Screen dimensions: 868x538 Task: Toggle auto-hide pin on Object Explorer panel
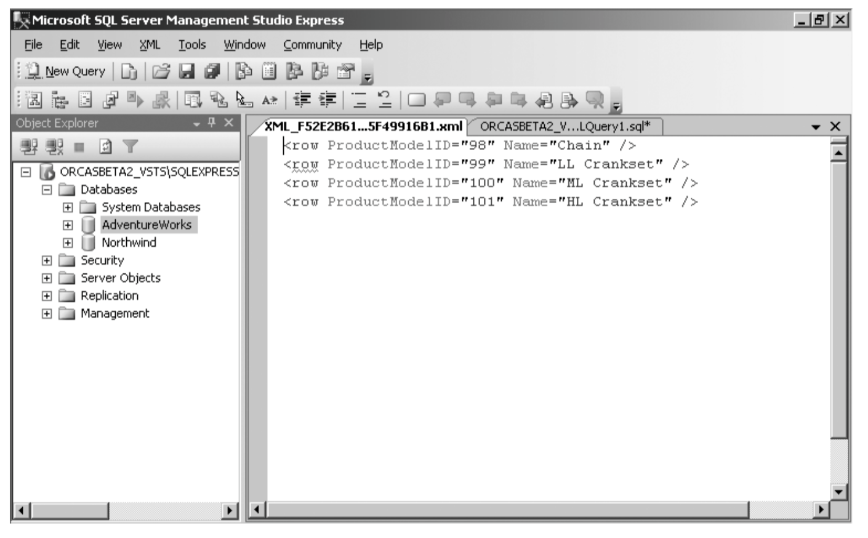[212, 123]
